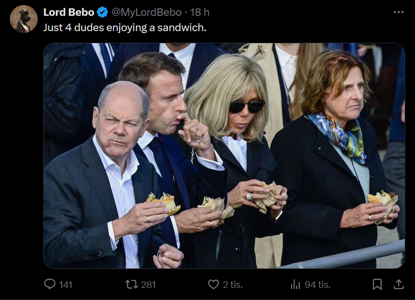Open the three-dot more options menu

pos(399,12)
